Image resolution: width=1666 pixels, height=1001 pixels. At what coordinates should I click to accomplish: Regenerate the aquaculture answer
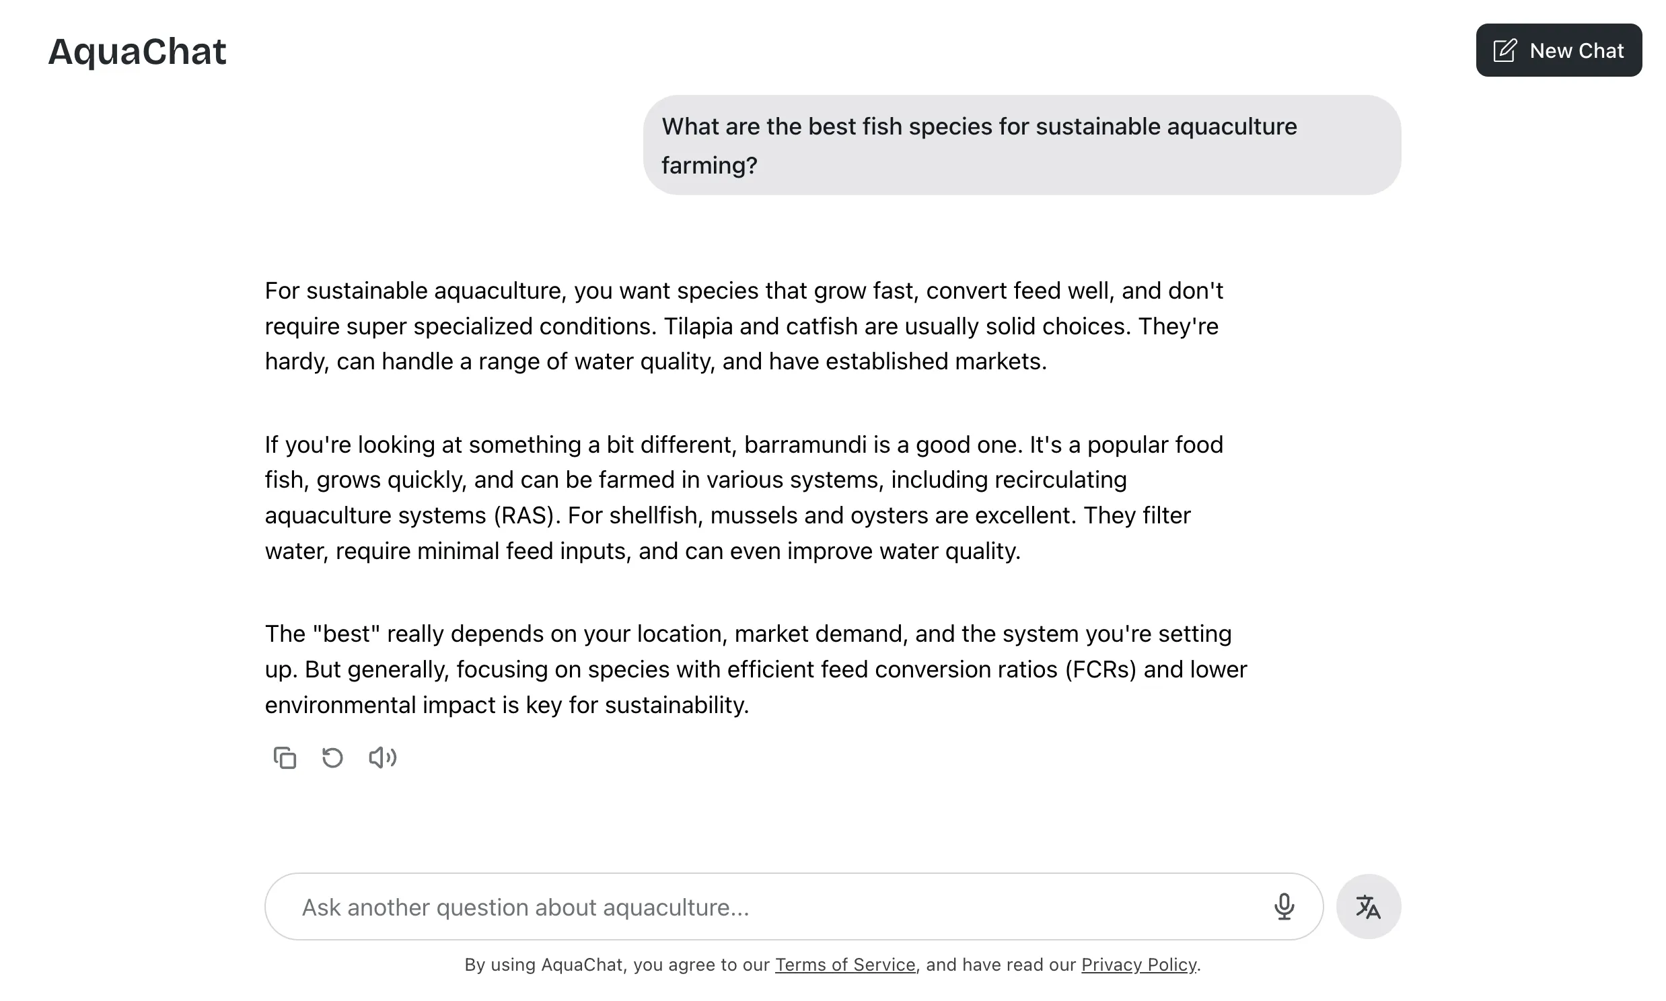tap(332, 757)
